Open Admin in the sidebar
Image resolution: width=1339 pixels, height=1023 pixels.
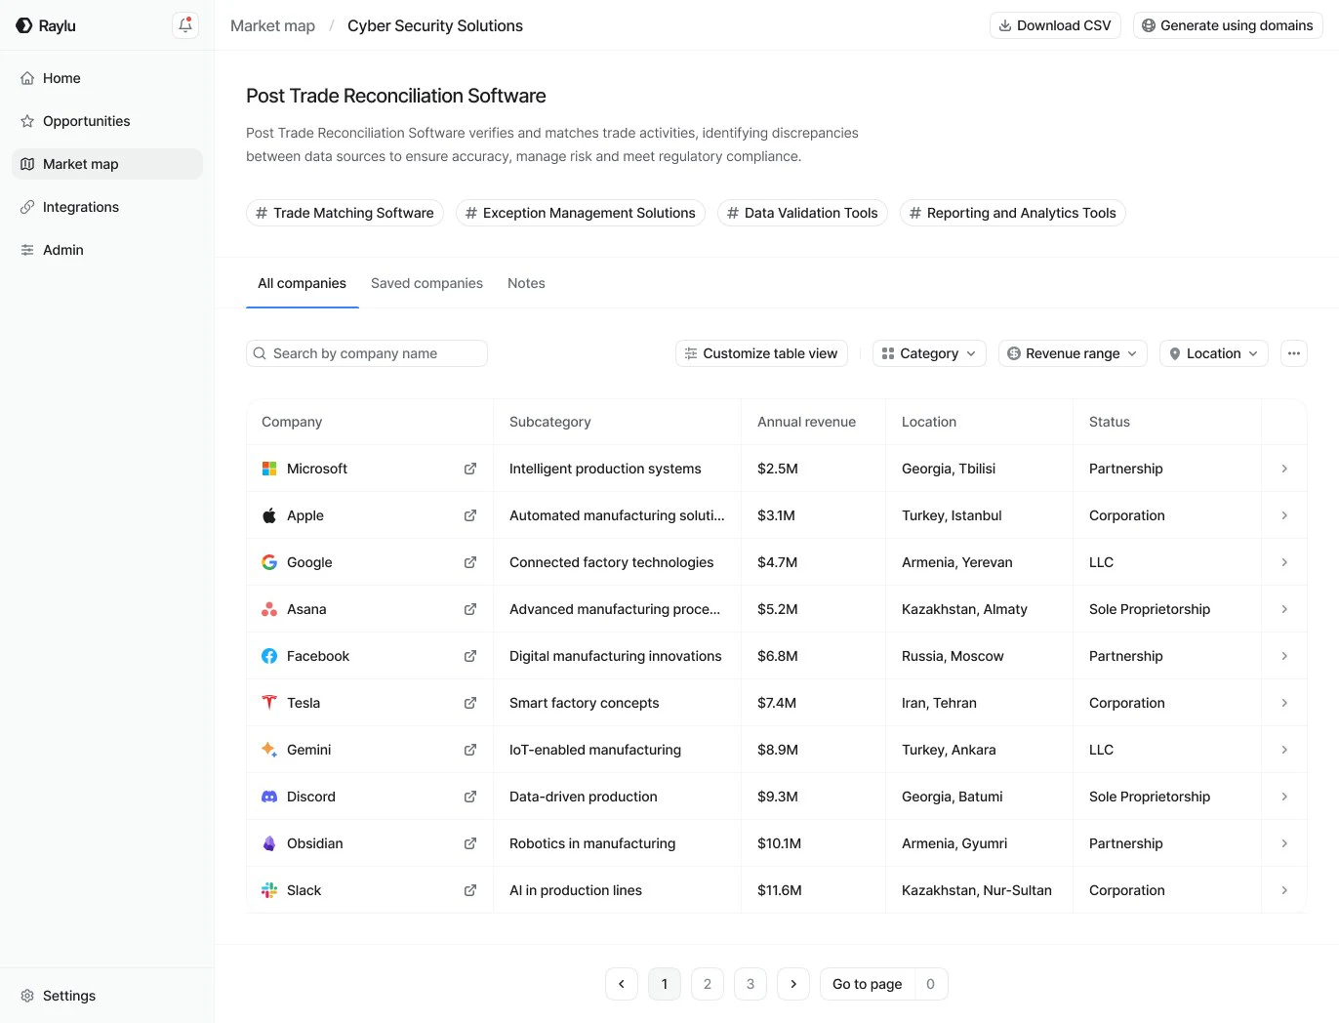107,250
